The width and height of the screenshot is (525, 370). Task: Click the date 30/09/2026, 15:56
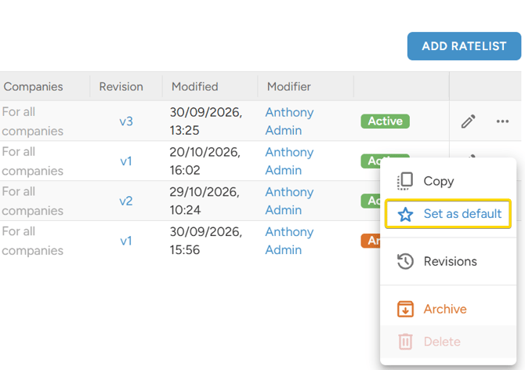click(205, 241)
